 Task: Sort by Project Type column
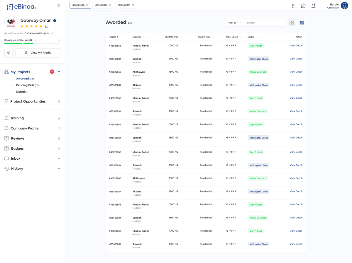[x=206, y=37]
